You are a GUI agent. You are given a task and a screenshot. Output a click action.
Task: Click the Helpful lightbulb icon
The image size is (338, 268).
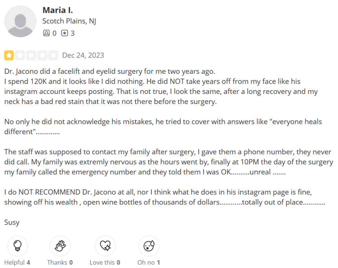click(17, 246)
